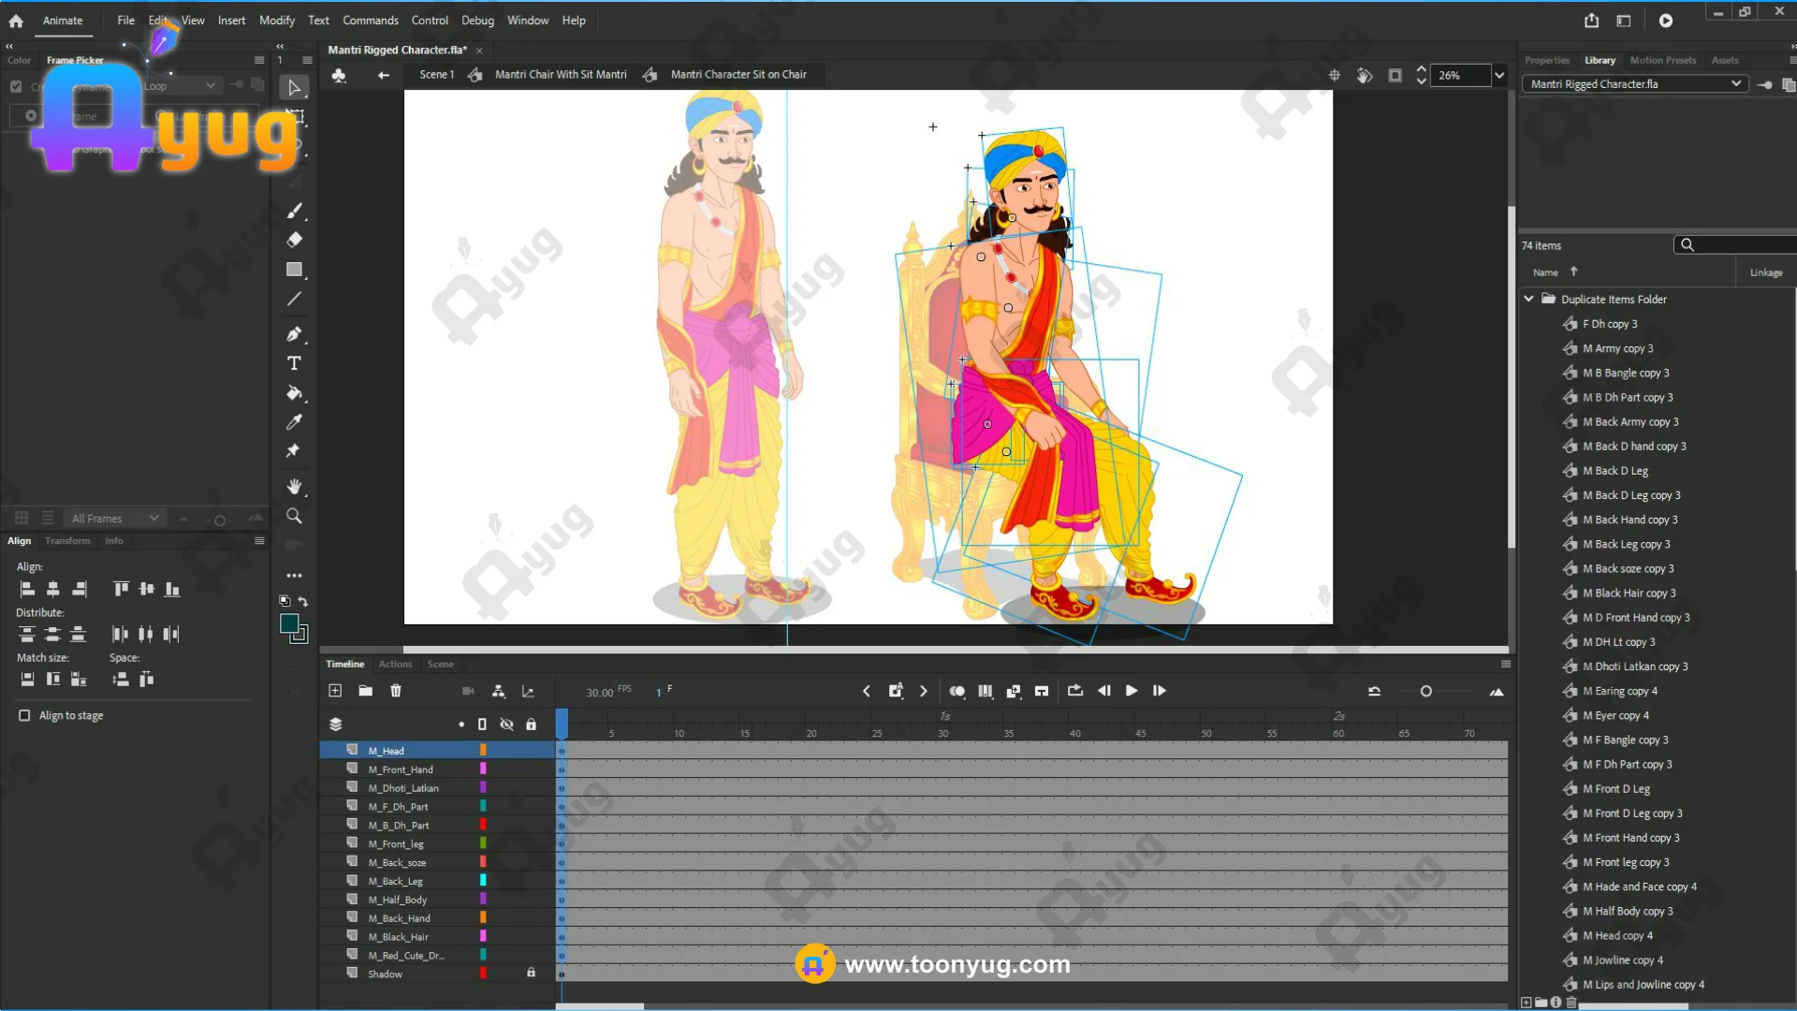The width and height of the screenshot is (1797, 1011).
Task: Play the timeline animation
Action: (x=1132, y=691)
